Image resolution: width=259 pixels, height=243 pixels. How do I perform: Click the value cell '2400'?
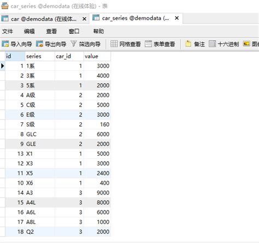97,173
